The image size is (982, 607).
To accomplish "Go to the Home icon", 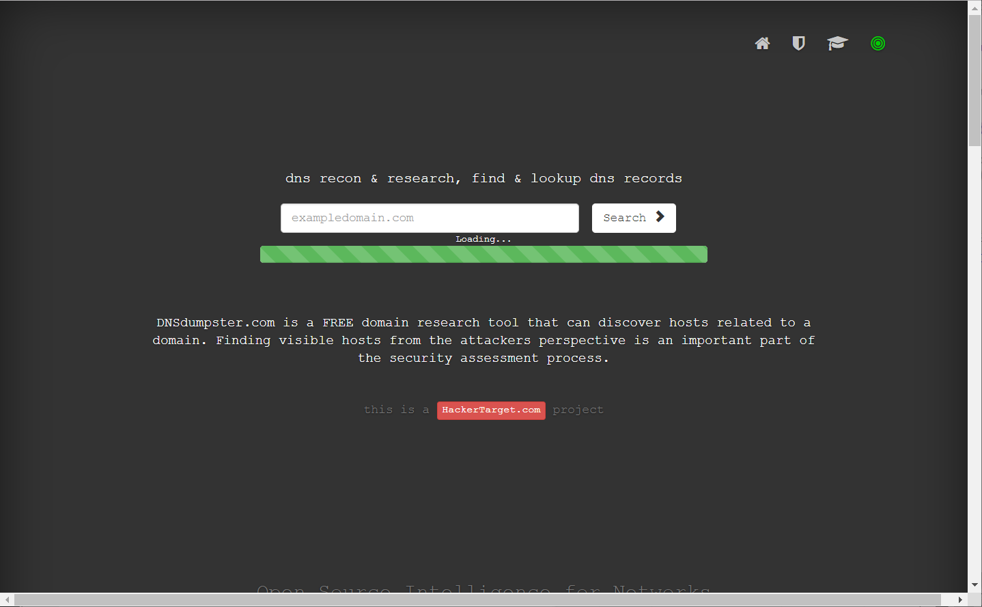I will 762,44.
